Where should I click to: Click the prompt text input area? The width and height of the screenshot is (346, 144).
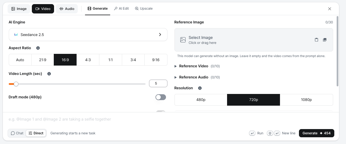[x=171, y=119]
